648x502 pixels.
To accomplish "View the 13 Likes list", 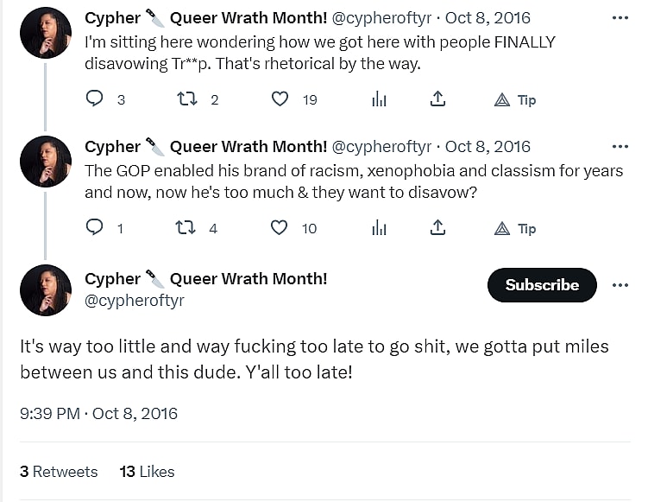I will 147,472.
